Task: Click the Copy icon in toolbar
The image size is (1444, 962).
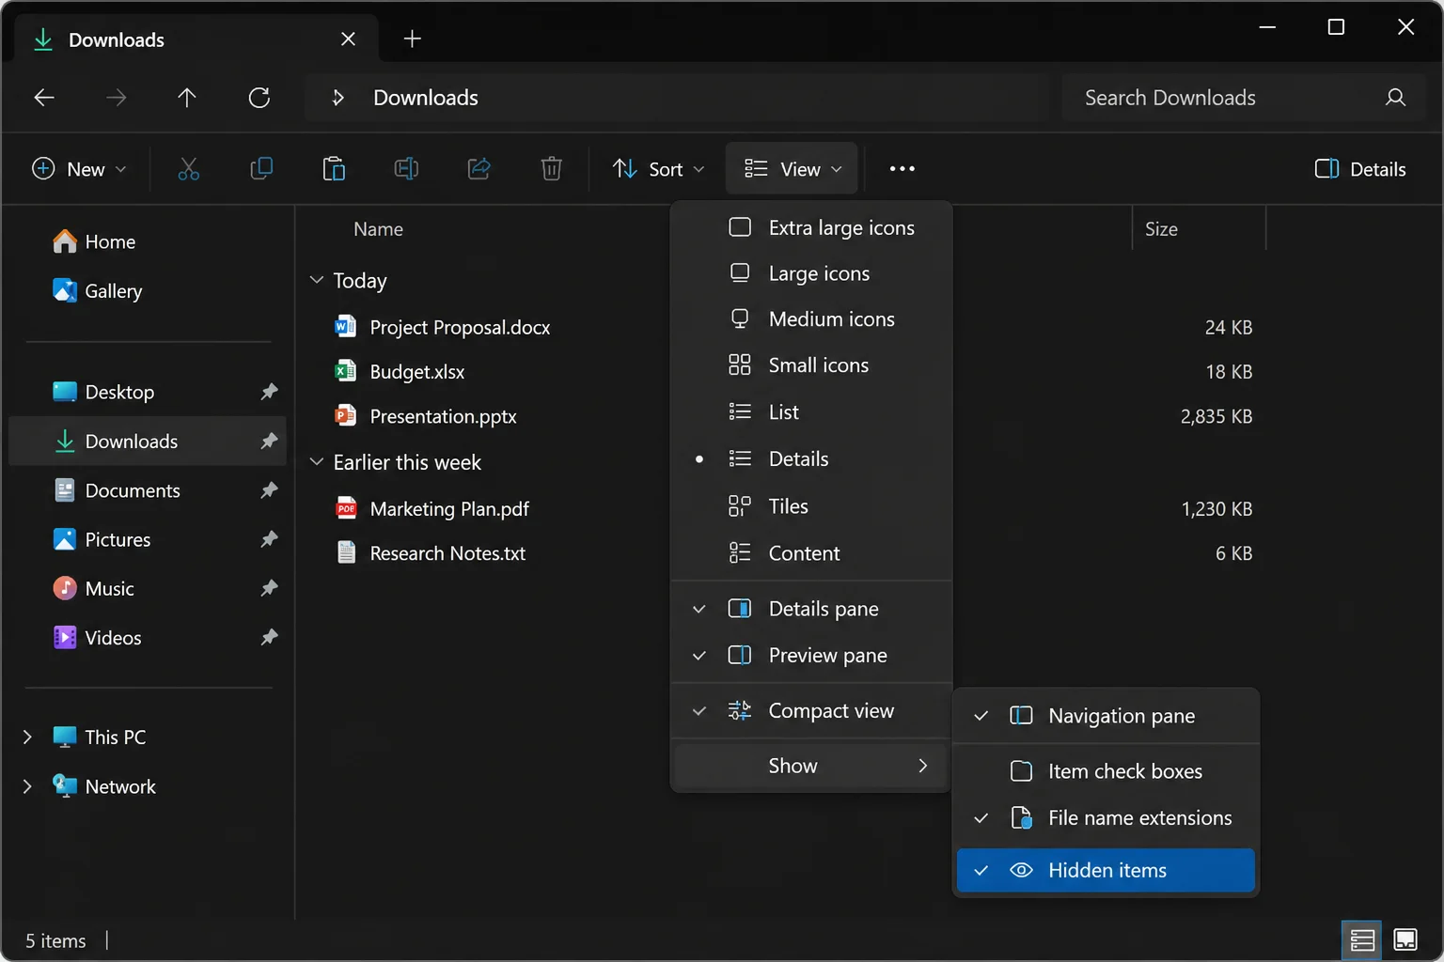Action: [x=261, y=169]
